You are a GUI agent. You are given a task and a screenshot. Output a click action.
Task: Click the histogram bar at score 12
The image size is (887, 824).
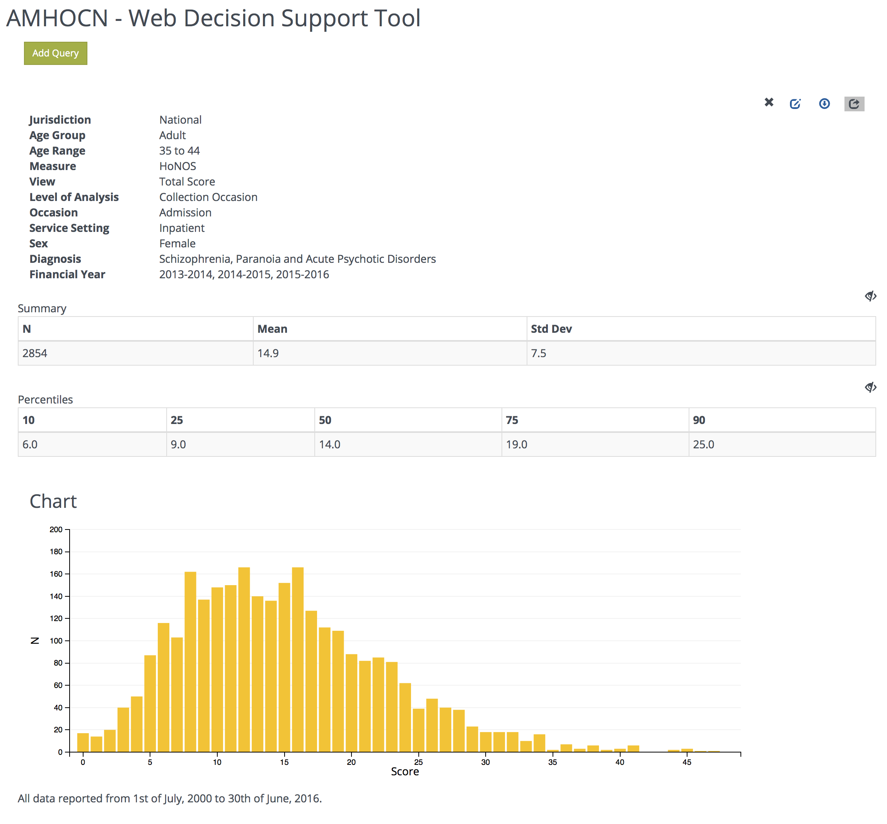pyautogui.click(x=244, y=660)
